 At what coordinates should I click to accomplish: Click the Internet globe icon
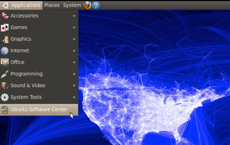pyautogui.click(x=5, y=51)
